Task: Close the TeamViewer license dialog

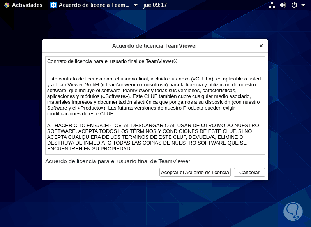Action: pos(261,46)
